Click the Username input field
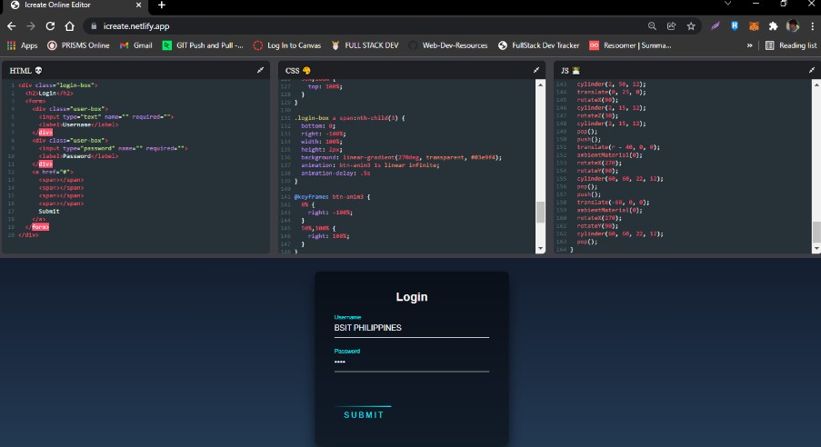The height and width of the screenshot is (447, 821). (411, 328)
